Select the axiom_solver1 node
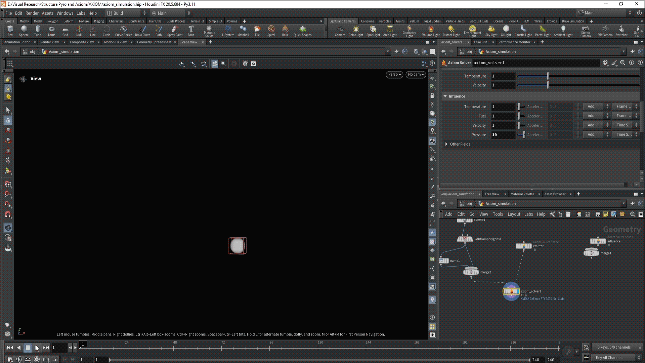The width and height of the screenshot is (645, 363). point(511,291)
